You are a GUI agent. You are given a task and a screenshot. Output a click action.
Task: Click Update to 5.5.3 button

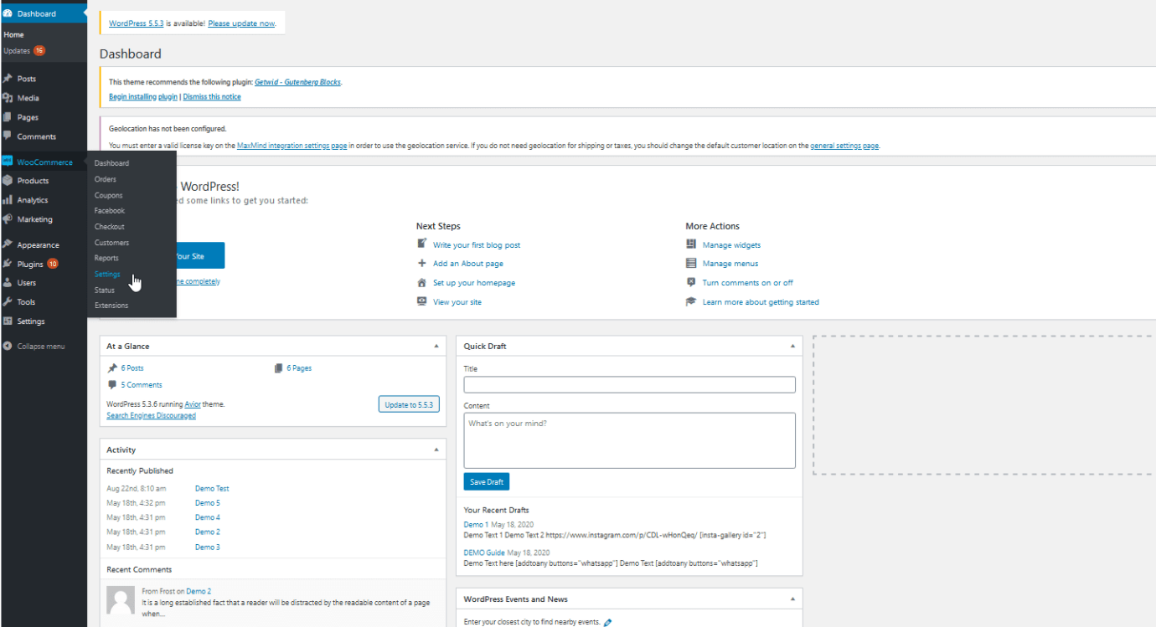409,404
